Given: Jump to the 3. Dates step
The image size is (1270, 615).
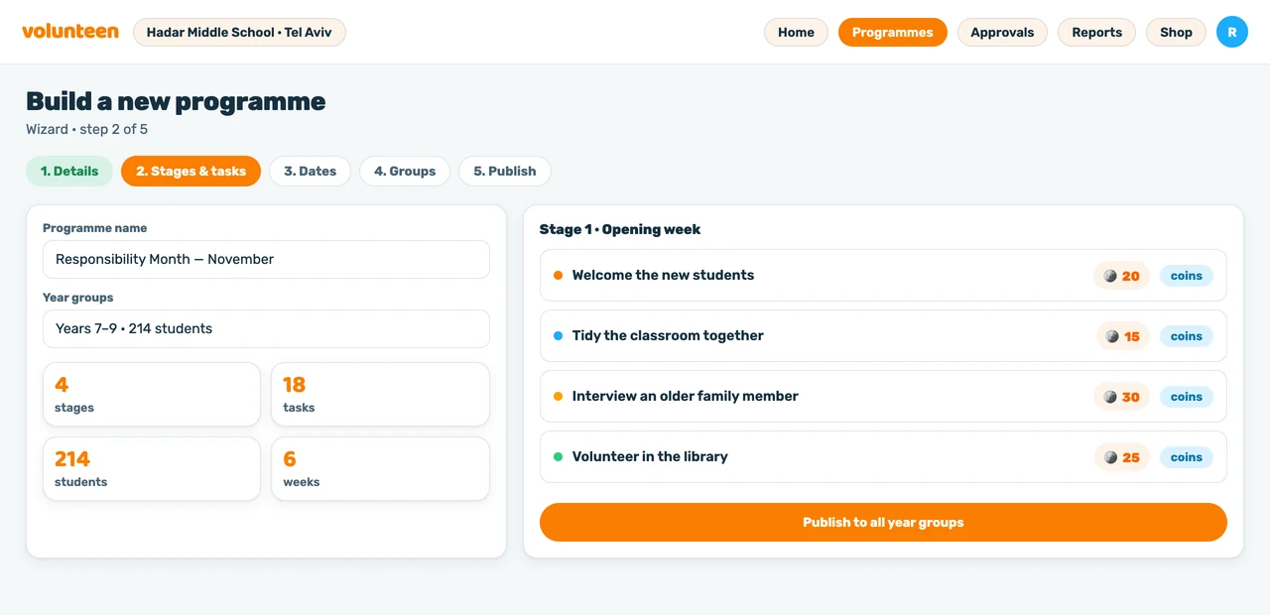Looking at the screenshot, I should pyautogui.click(x=310, y=171).
